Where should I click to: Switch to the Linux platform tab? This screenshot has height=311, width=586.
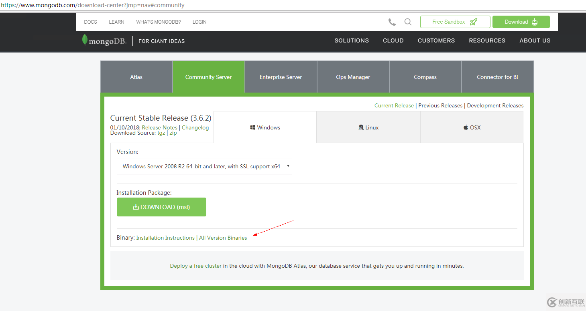click(x=368, y=127)
